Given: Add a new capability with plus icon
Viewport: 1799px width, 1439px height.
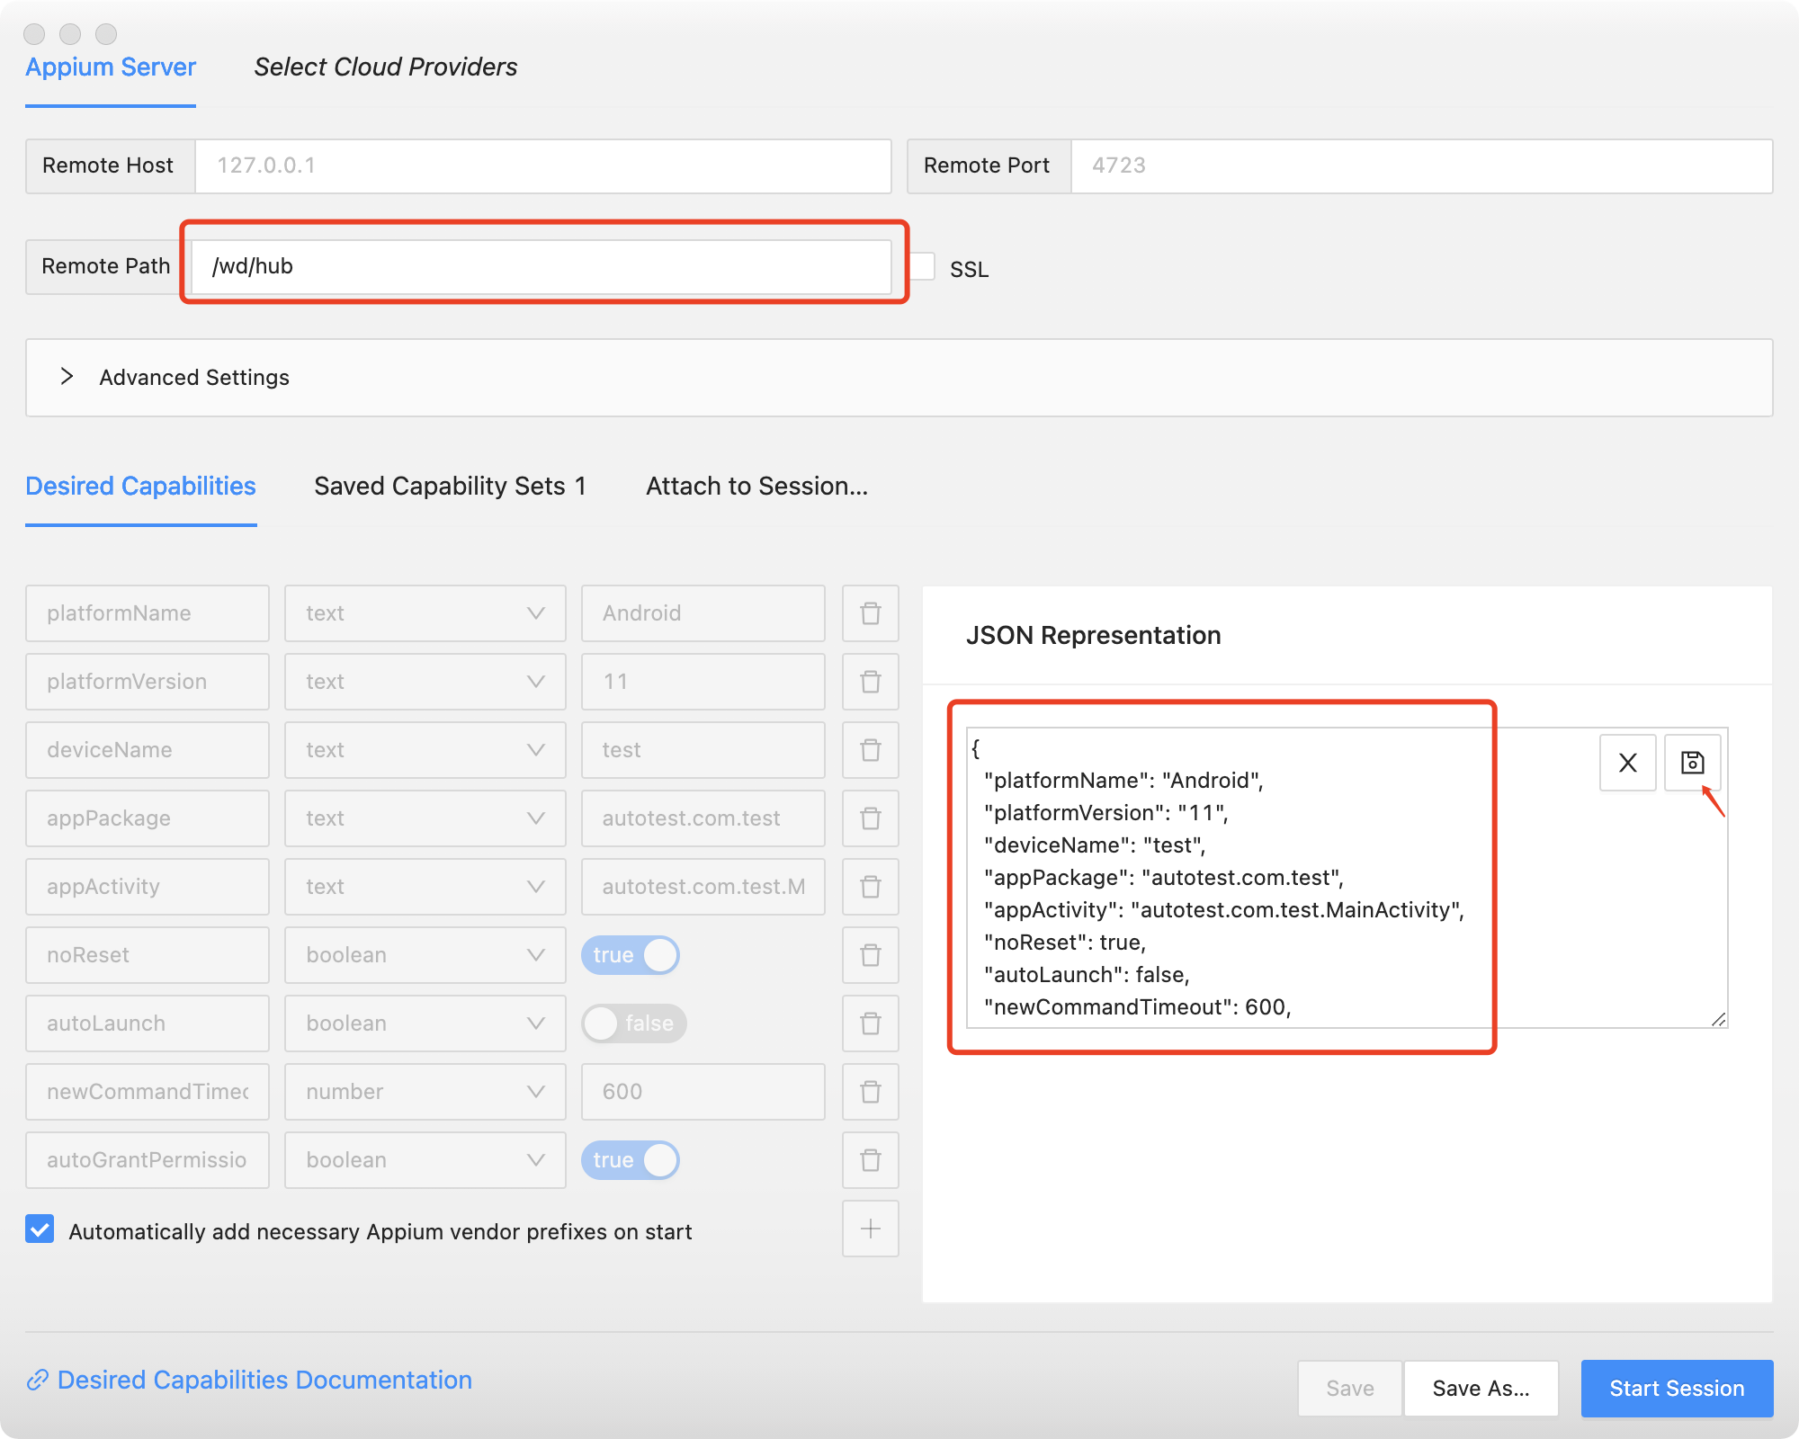Looking at the screenshot, I should pos(870,1229).
